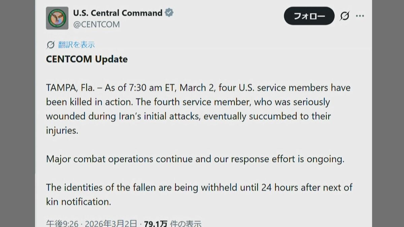Viewport: 404px width, 227px height.
Task: Click the blue verified checkmark badge
Action: [169, 13]
